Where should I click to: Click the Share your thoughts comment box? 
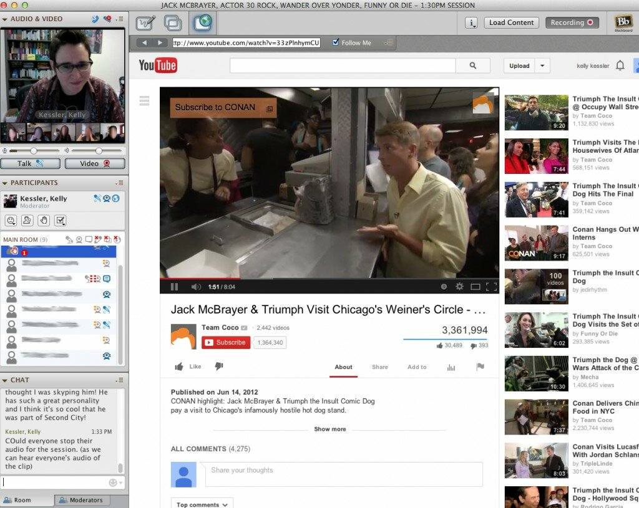[x=344, y=474]
